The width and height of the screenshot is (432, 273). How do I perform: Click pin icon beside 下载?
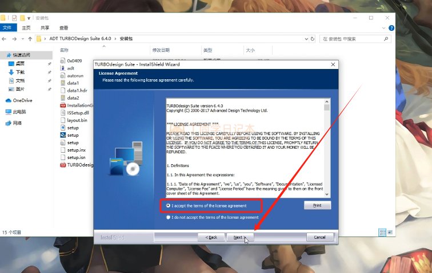pyautogui.click(x=49, y=72)
